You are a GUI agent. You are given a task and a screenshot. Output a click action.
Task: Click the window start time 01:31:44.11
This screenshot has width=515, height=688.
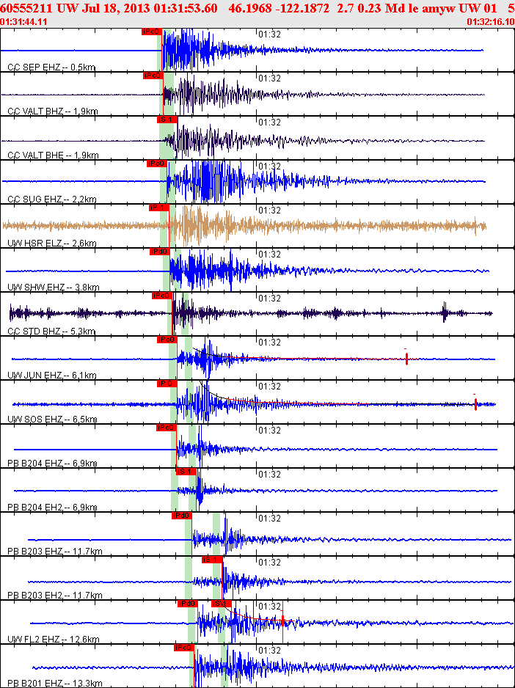pyautogui.click(x=23, y=22)
